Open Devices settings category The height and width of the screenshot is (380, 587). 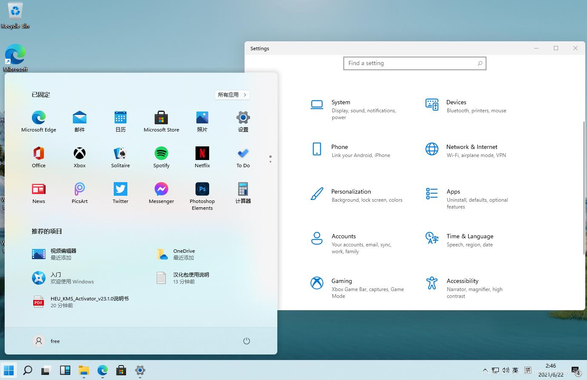(466, 106)
